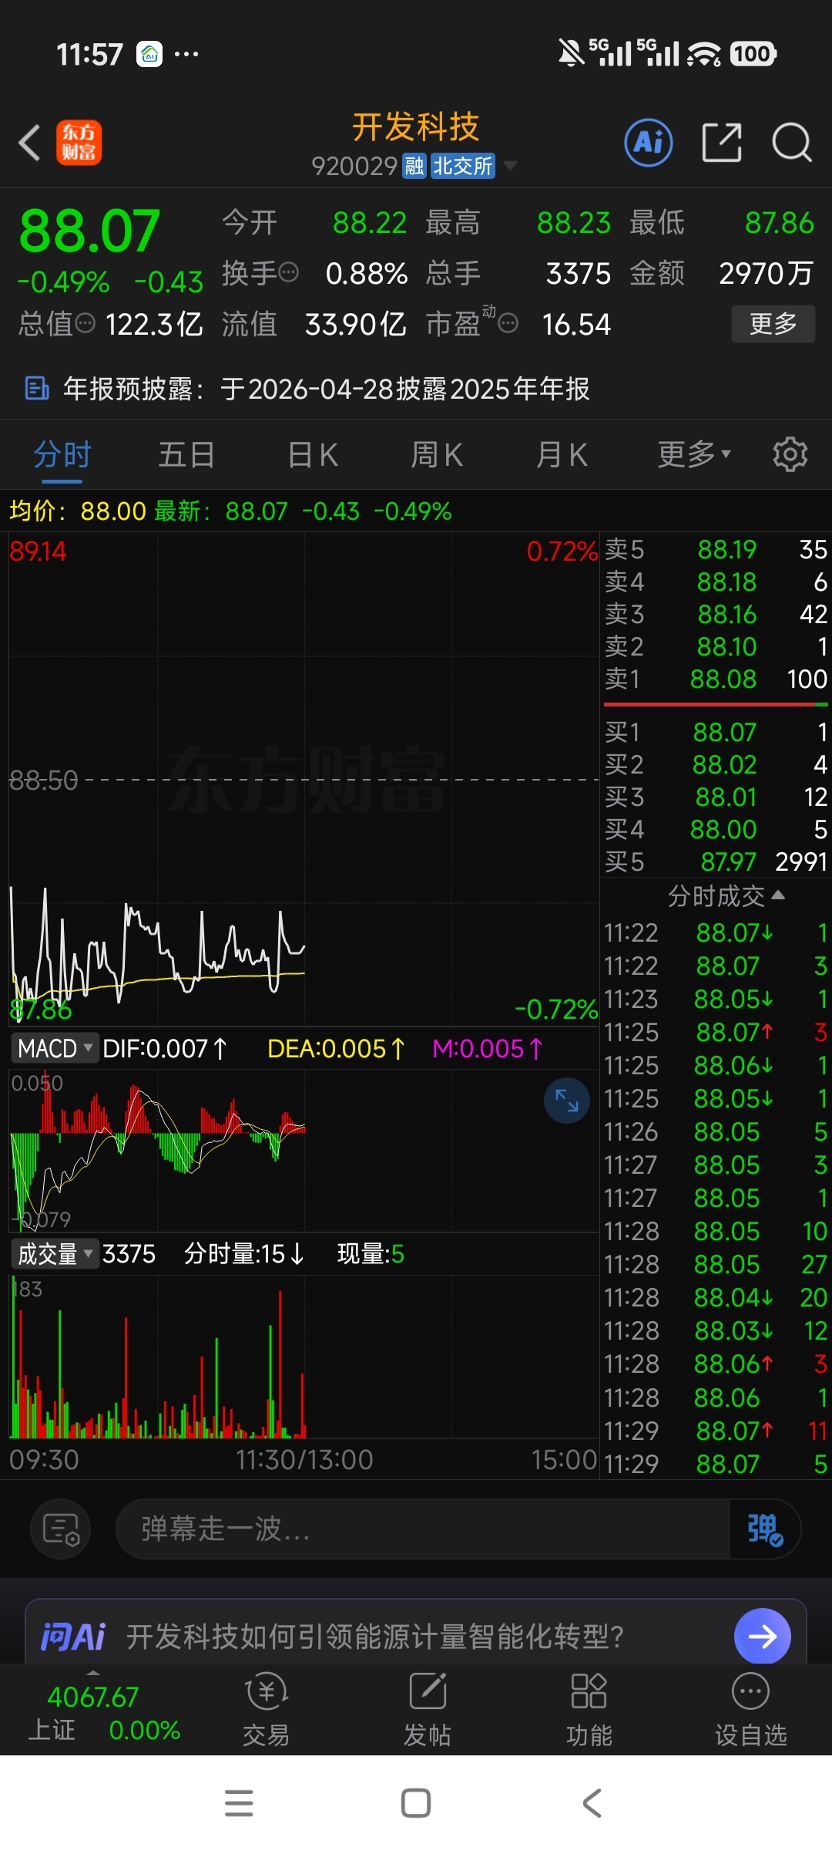This screenshot has height=1851, width=832.
Task: Tap the 市盈 info circle icon
Action: 508,323
